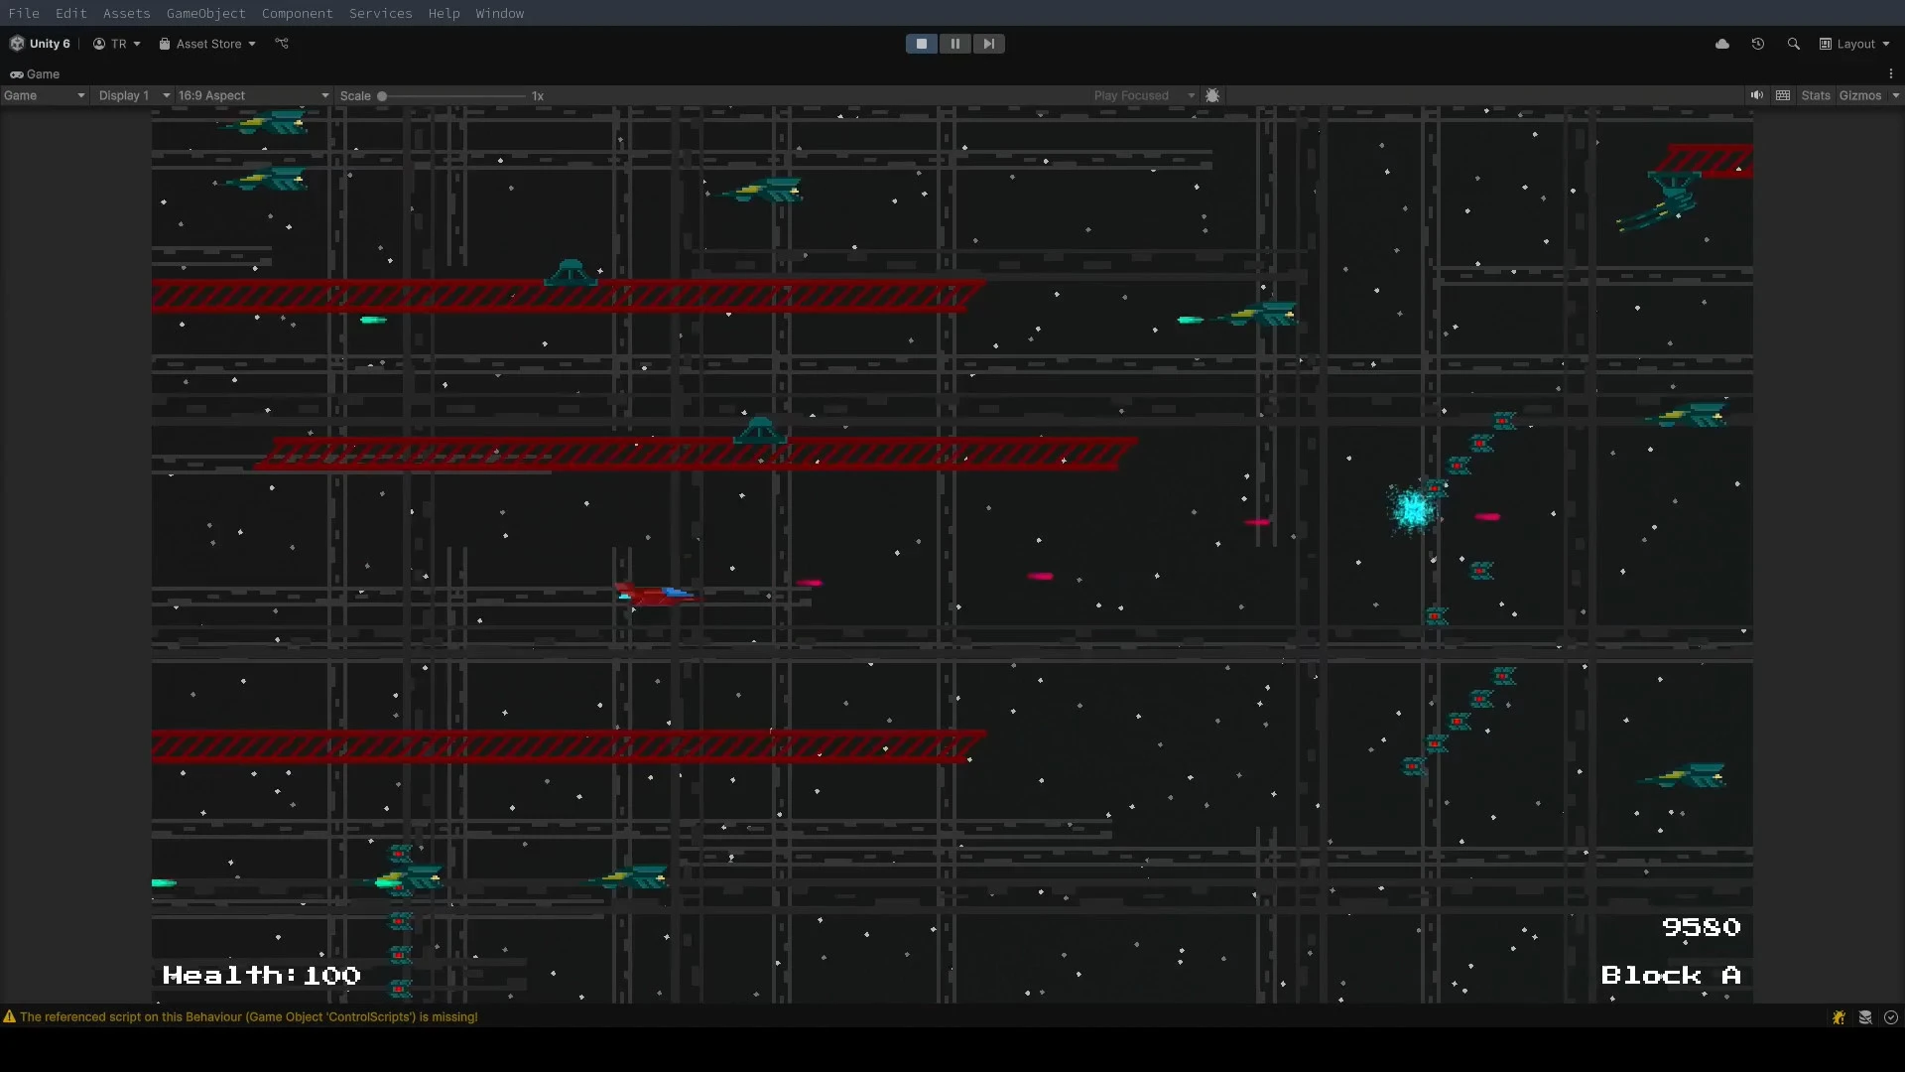Mute game audio in the Game view
The width and height of the screenshot is (1905, 1072).
[1756, 94]
